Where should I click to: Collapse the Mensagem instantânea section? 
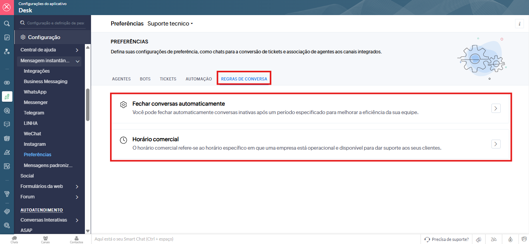[78, 61]
